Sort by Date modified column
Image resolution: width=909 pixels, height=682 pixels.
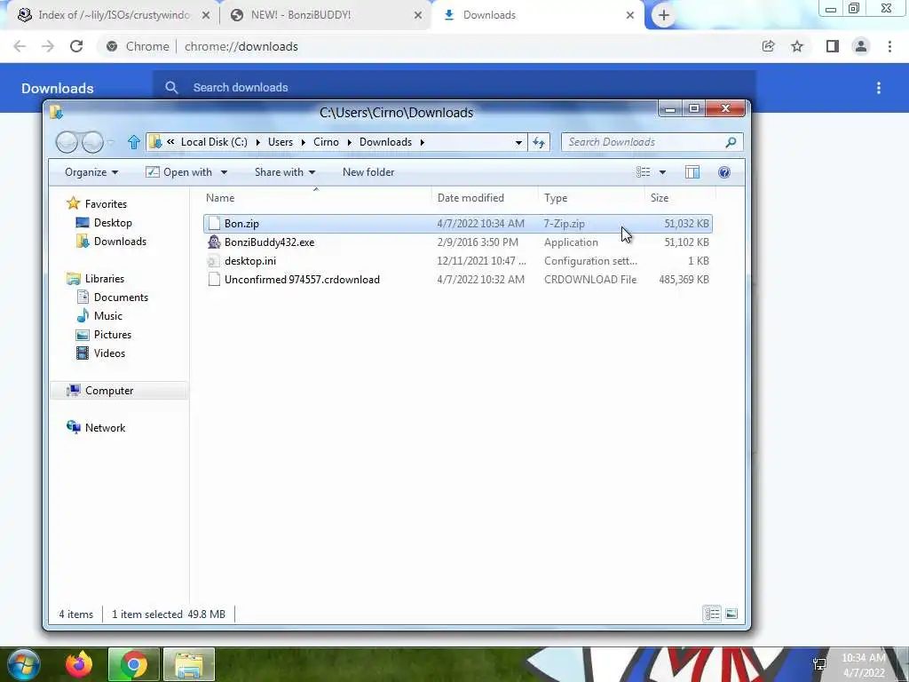pyautogui.click(x=486, y=198)
